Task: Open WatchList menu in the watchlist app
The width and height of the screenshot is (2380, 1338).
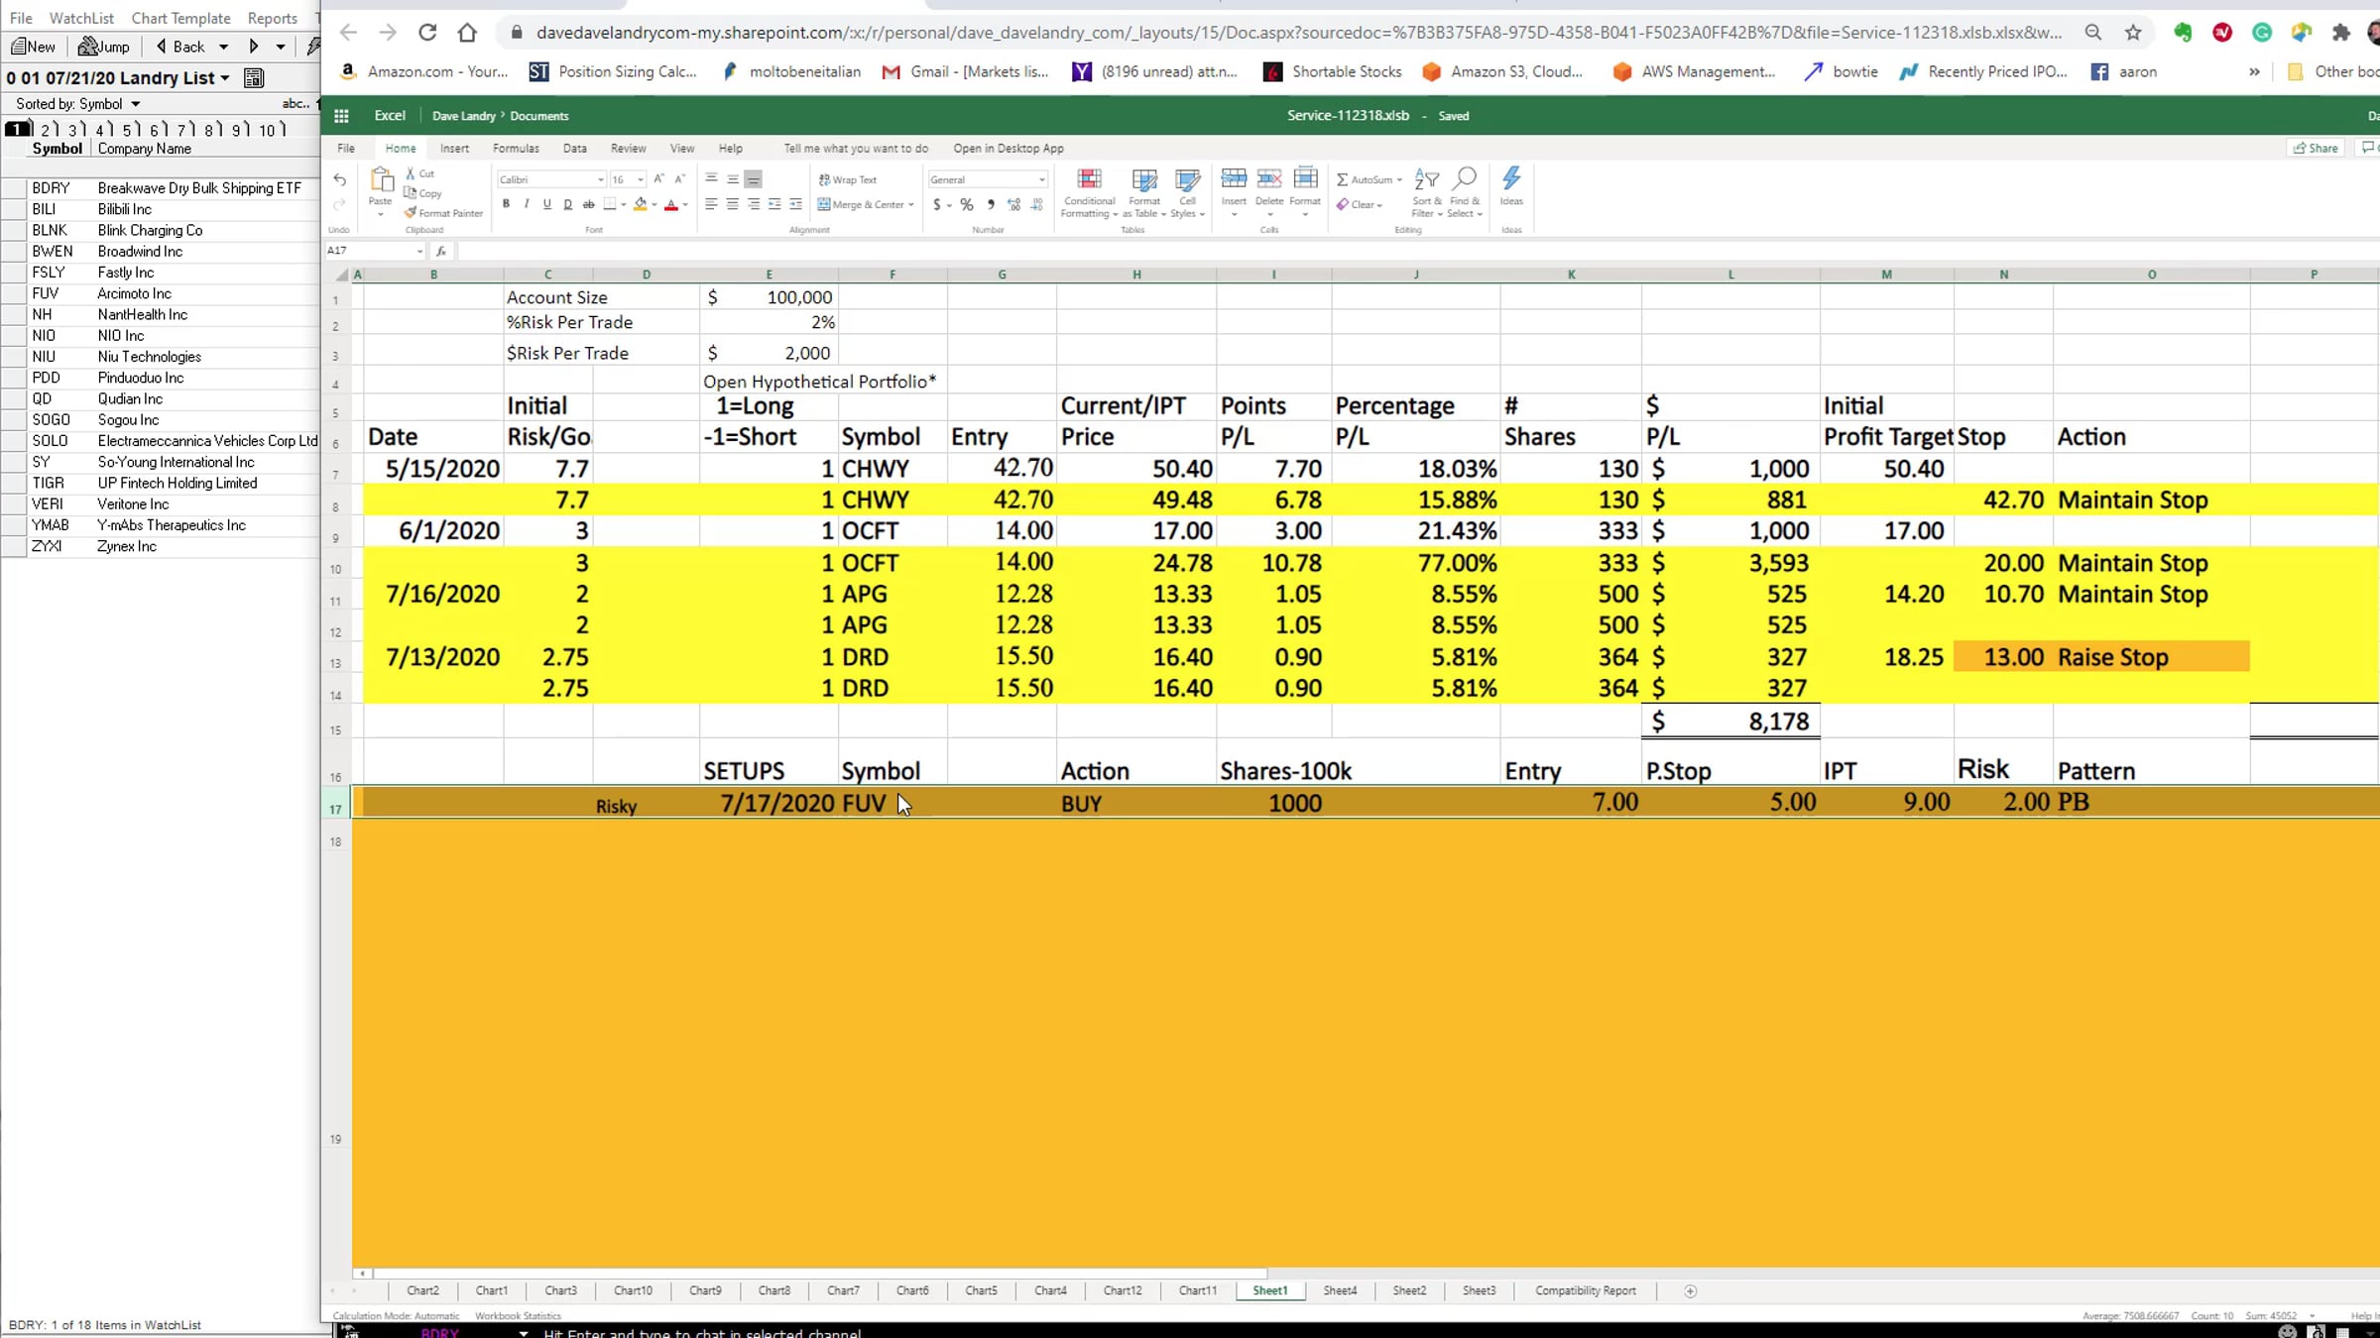Action: 81,18
